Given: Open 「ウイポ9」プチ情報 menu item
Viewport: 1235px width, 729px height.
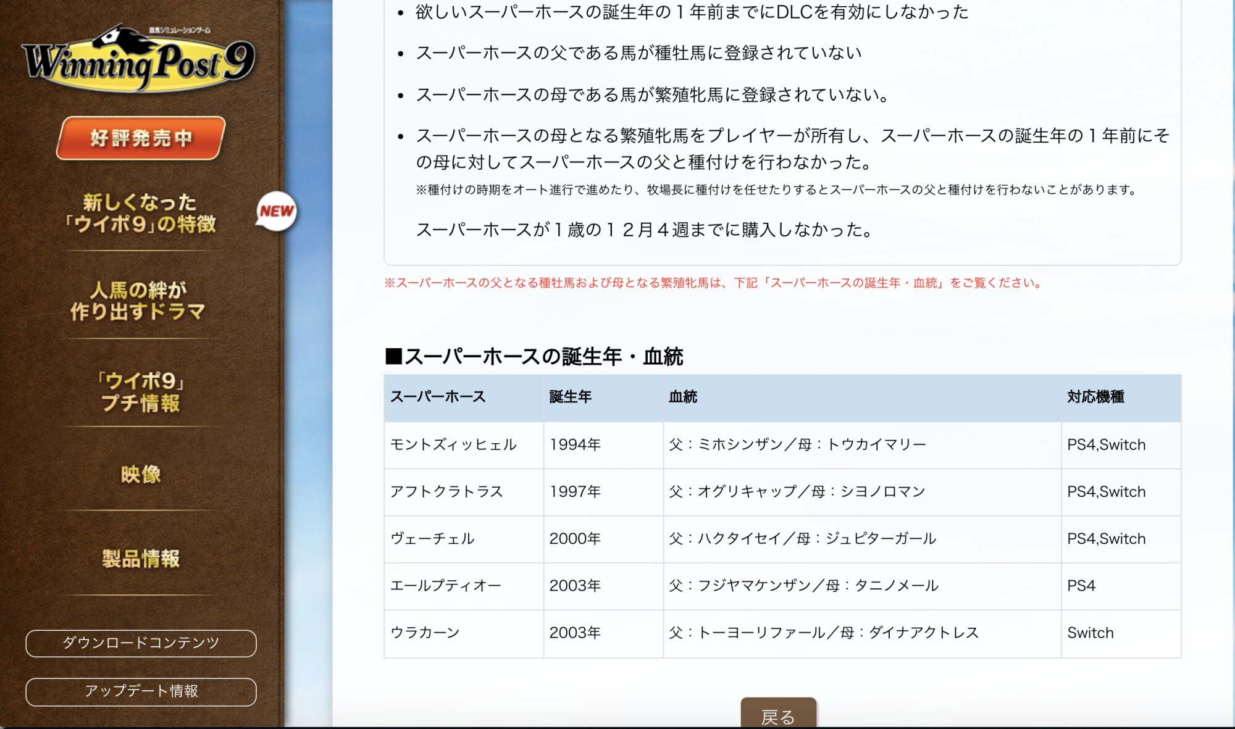Looking at the screenshot, I should 141,391.
